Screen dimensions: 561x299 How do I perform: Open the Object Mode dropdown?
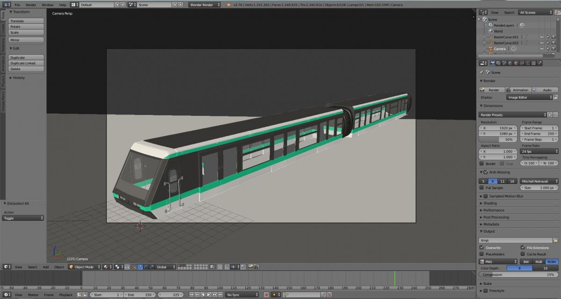[x=84, y=267]
